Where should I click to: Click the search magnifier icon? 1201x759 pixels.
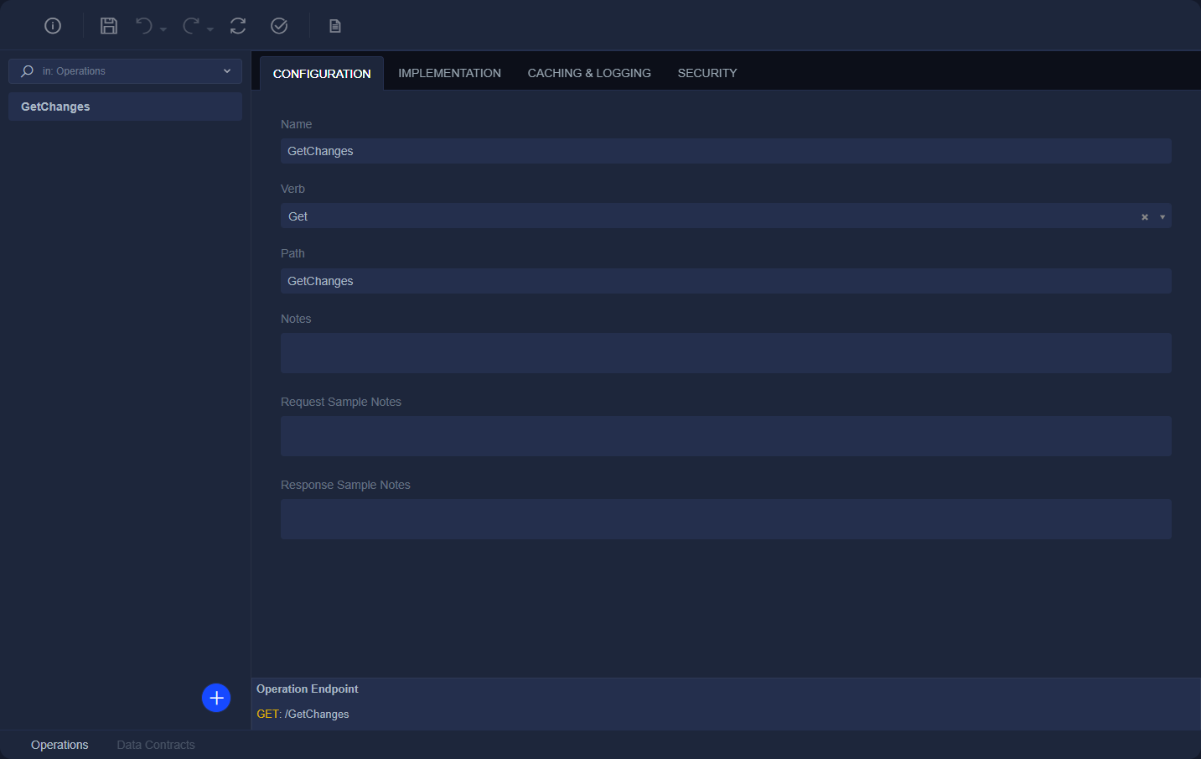tap(27, 71)
